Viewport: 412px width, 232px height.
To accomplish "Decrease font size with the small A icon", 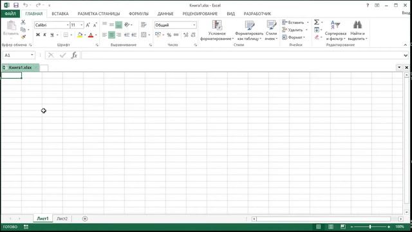I will point(95,25).
